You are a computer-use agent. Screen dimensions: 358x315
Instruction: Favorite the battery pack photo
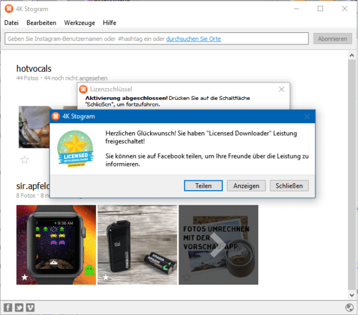click(106, 278)
